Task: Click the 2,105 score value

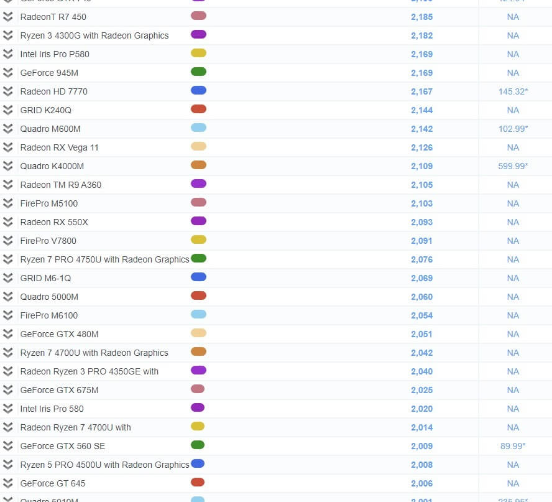Action: coord(421,185)
